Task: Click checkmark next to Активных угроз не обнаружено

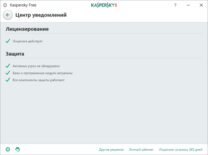Action: [x=8, y=66]
